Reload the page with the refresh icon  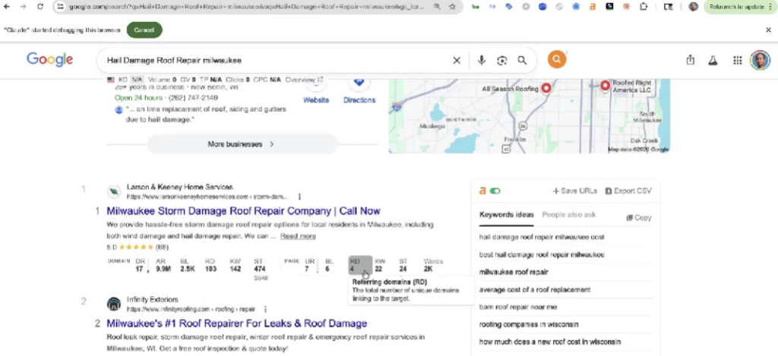click(x=40, y=7)
